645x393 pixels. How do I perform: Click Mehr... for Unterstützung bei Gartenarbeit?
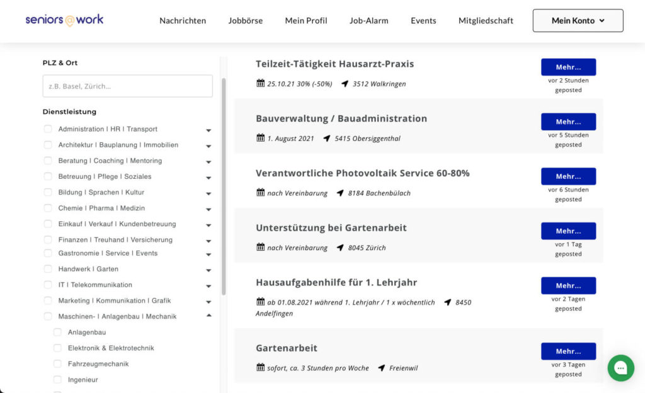click(569, 231)
